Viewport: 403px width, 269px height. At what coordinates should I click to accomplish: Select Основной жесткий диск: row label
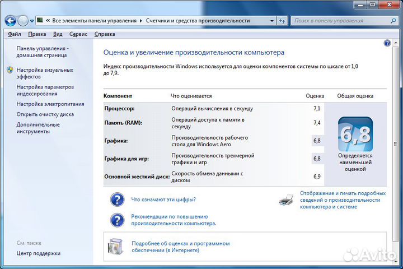(x=137, y=177)
